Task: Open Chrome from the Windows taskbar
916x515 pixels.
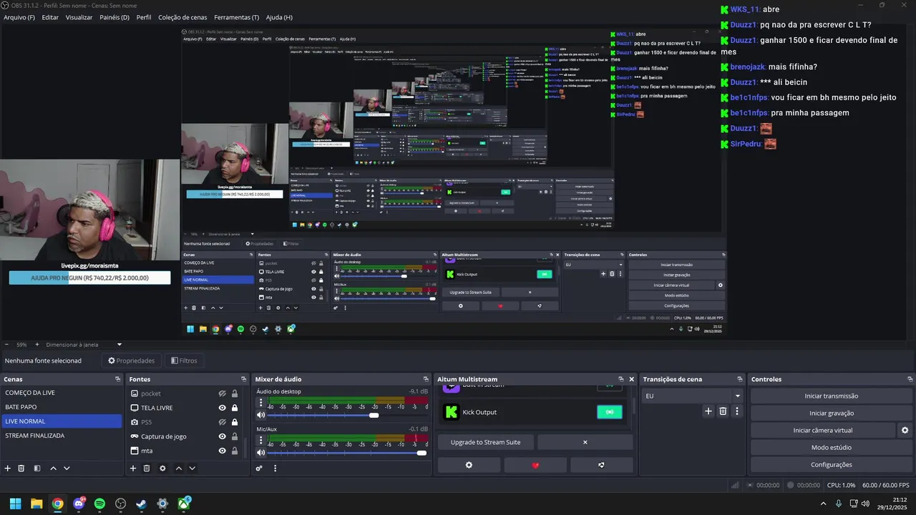Action: click(x=57, y=504)
